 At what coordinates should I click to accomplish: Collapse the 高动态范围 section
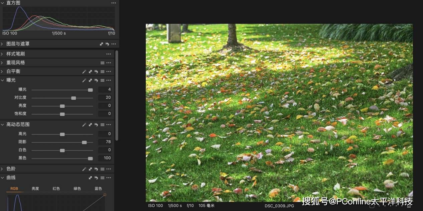(2, 125)
